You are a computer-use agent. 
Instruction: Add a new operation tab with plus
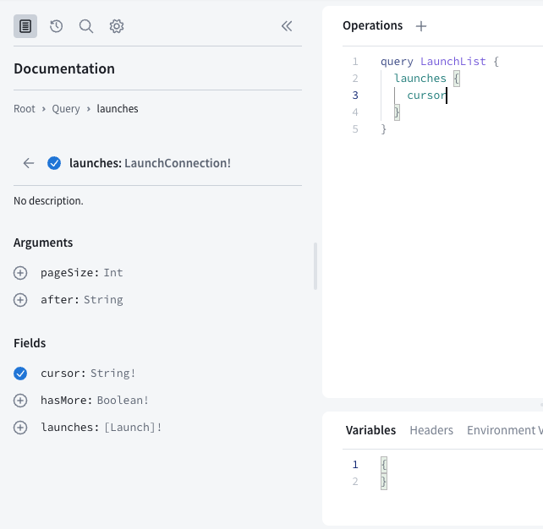pyautogui.click(x=421, y=26)
